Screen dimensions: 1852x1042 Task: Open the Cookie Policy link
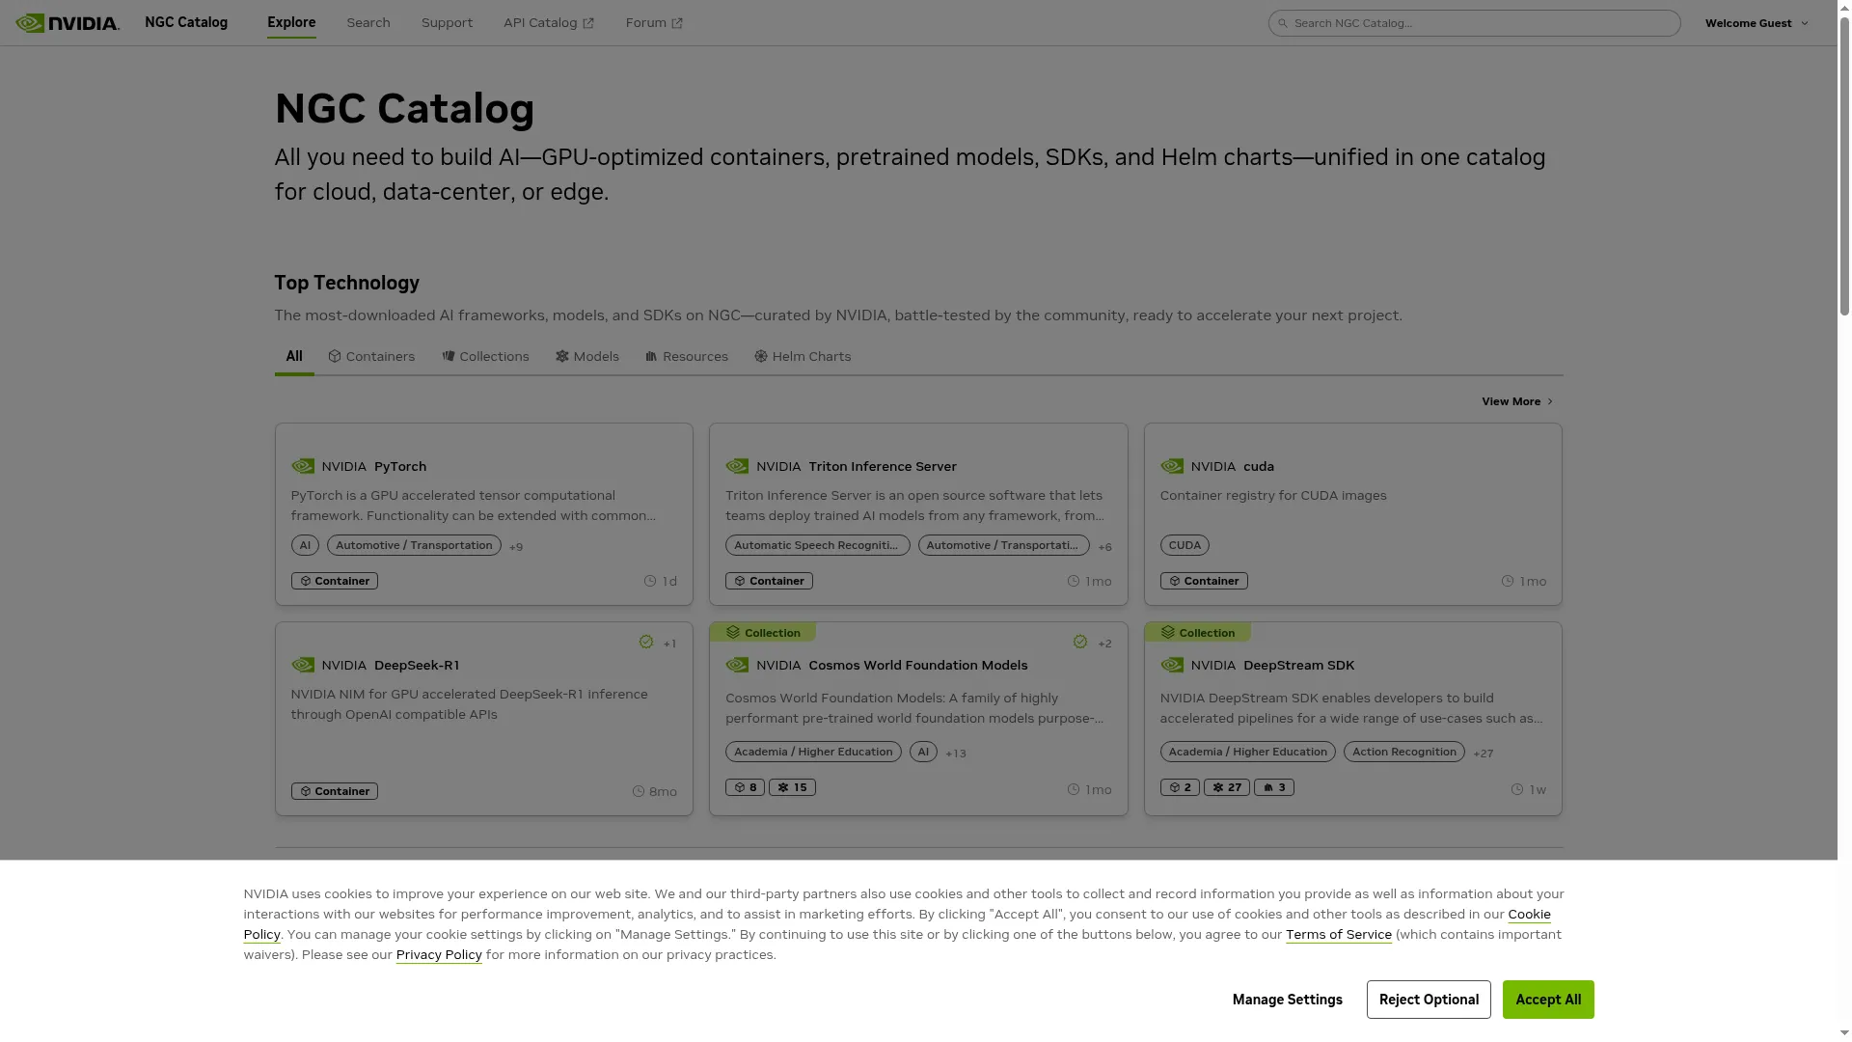tap(1530, 915)
